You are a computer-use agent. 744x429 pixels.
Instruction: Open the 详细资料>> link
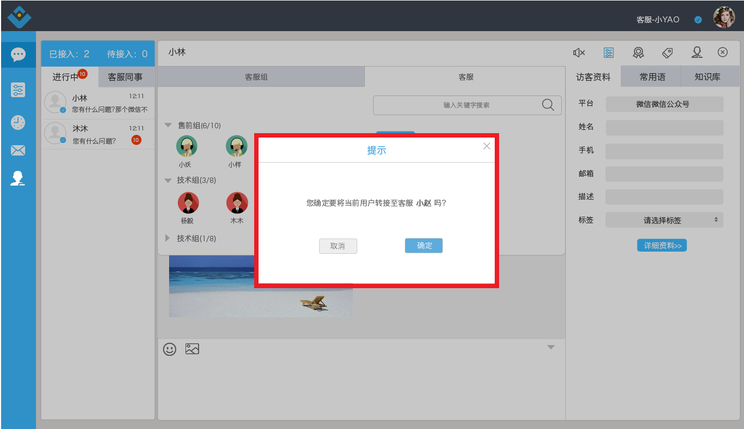pos(662,246)
